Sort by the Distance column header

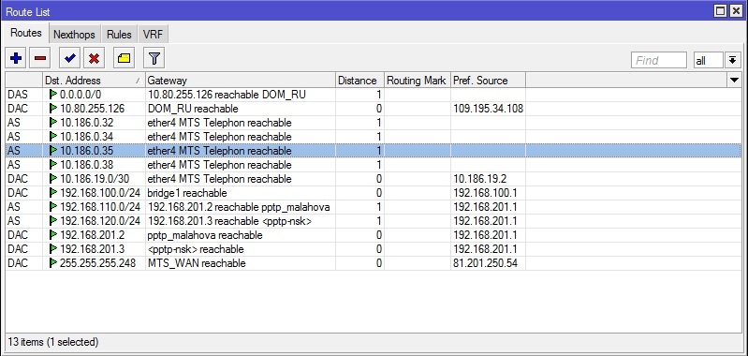359,81
